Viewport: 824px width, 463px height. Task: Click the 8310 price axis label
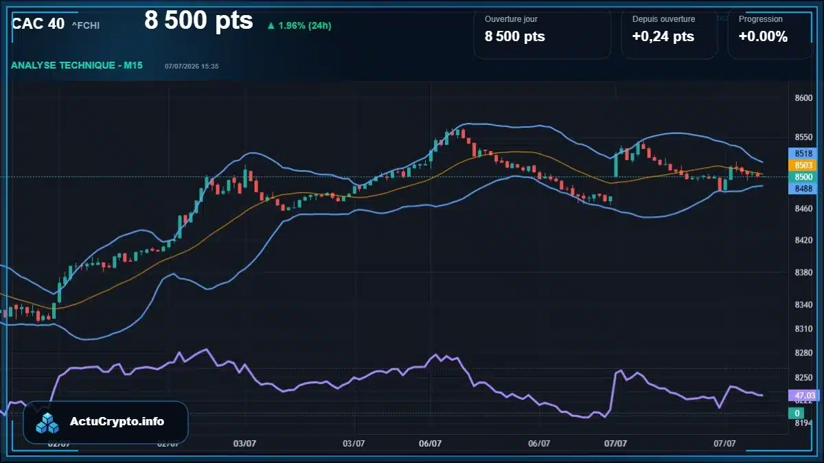[x=803, y=329]
